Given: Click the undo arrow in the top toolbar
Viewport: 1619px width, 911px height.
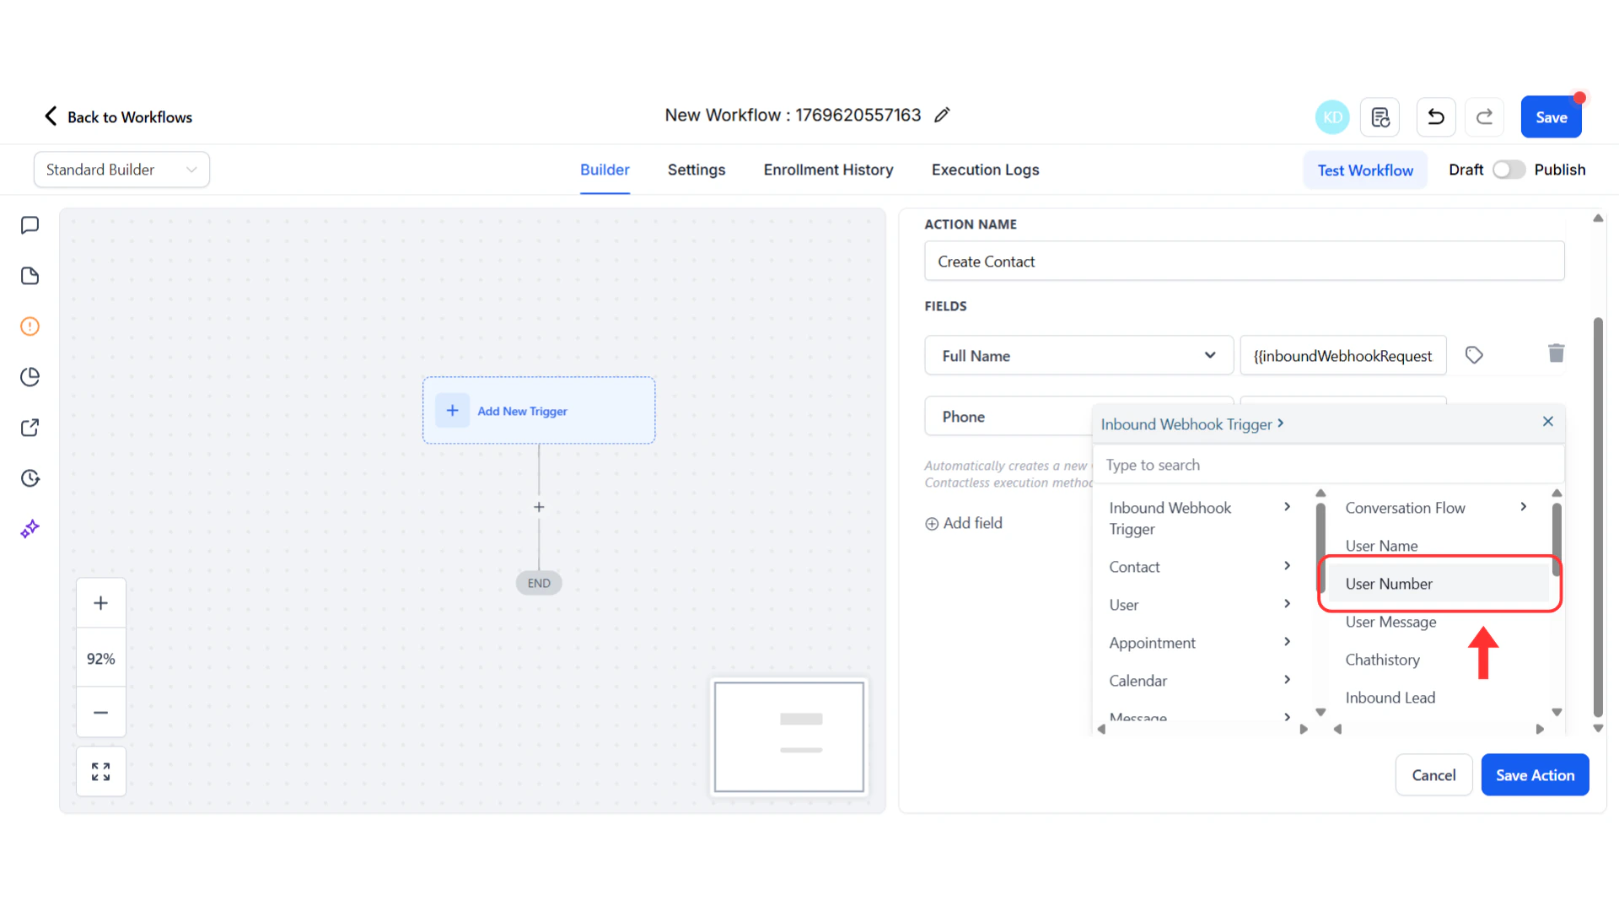Looking at the screenshot, I should (x=1435, y=116).
